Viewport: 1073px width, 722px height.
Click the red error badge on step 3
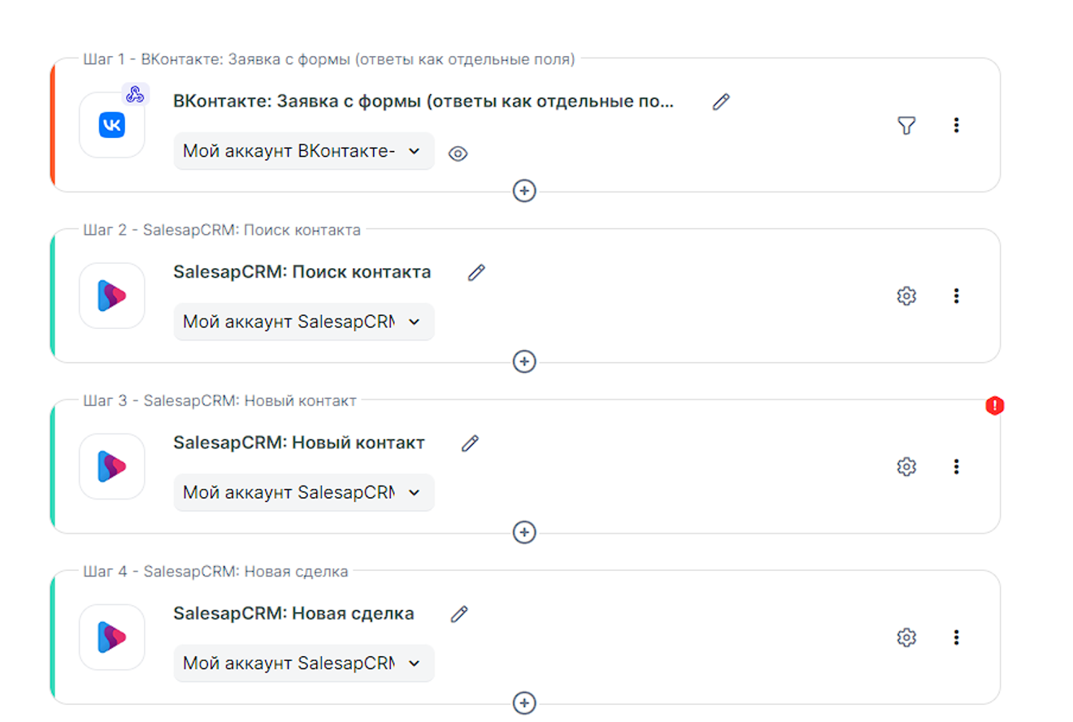pos(995,405)
